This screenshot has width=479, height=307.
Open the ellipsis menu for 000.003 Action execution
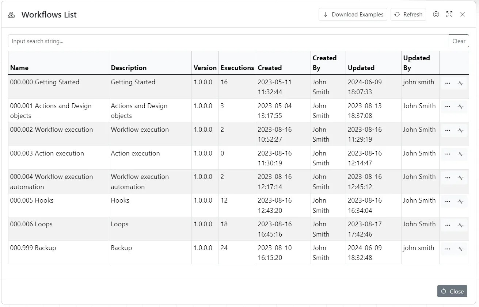click(x=448, y=154)
